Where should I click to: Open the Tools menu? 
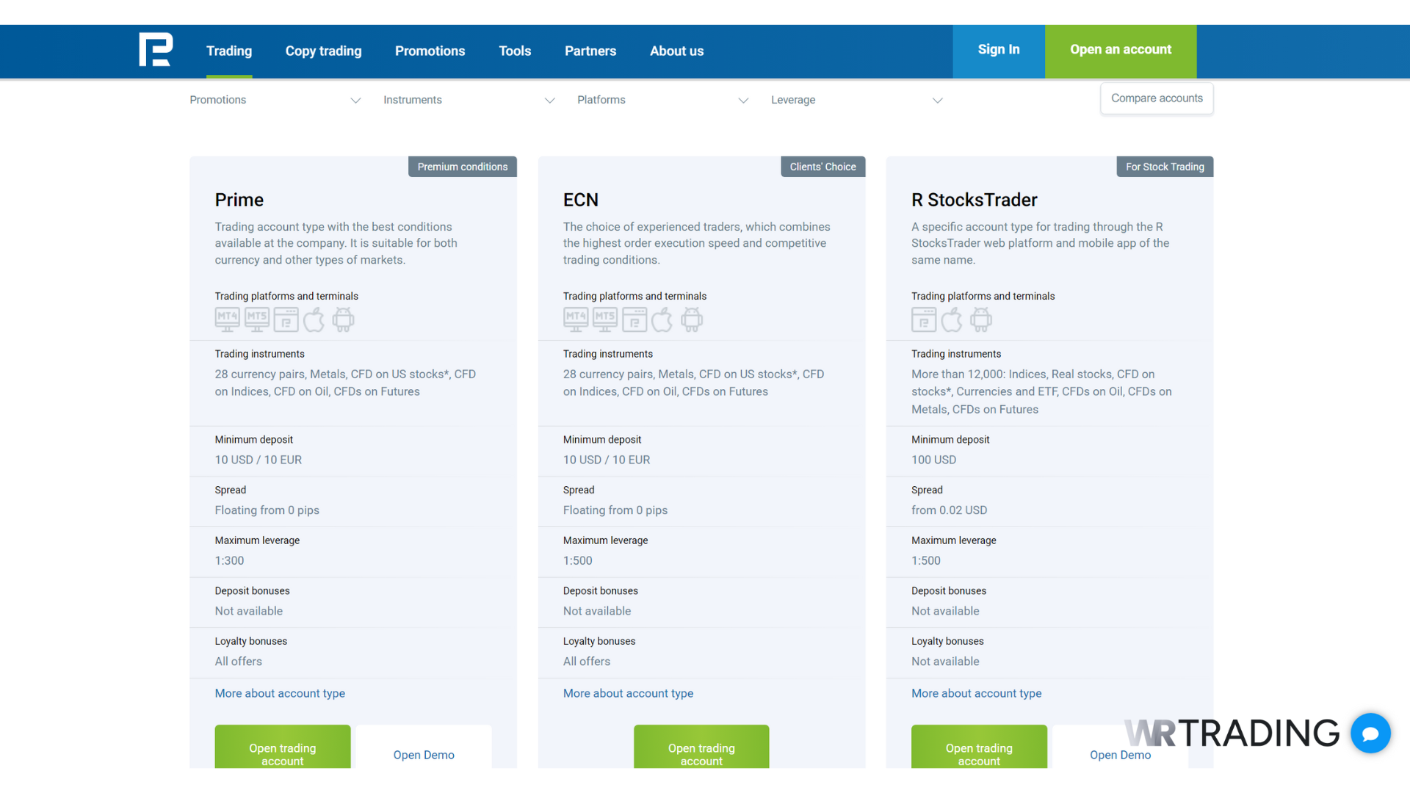point(515,51)
